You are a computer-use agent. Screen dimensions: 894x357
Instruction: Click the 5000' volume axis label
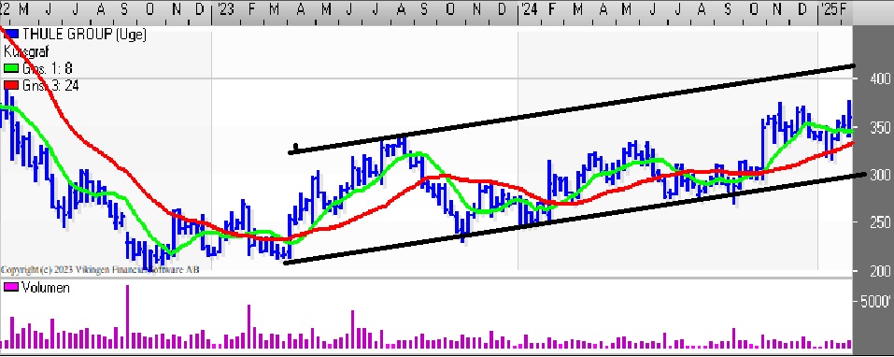coord(875,302)
